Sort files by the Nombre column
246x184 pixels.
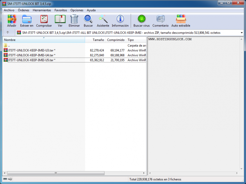pos(44,40)
